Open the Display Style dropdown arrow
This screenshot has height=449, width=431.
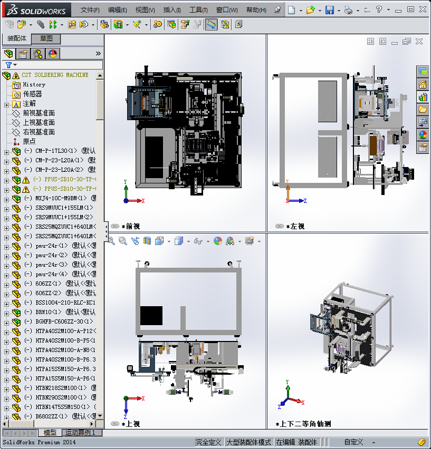[188, 242]
